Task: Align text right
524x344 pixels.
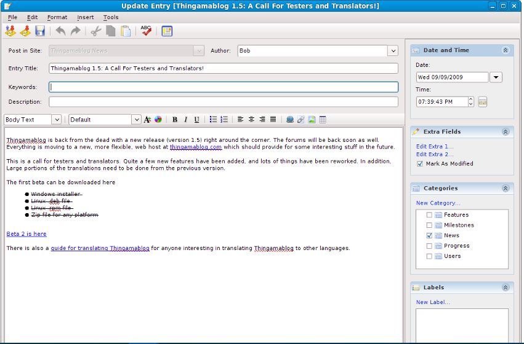Action: (x=262, y=119)
